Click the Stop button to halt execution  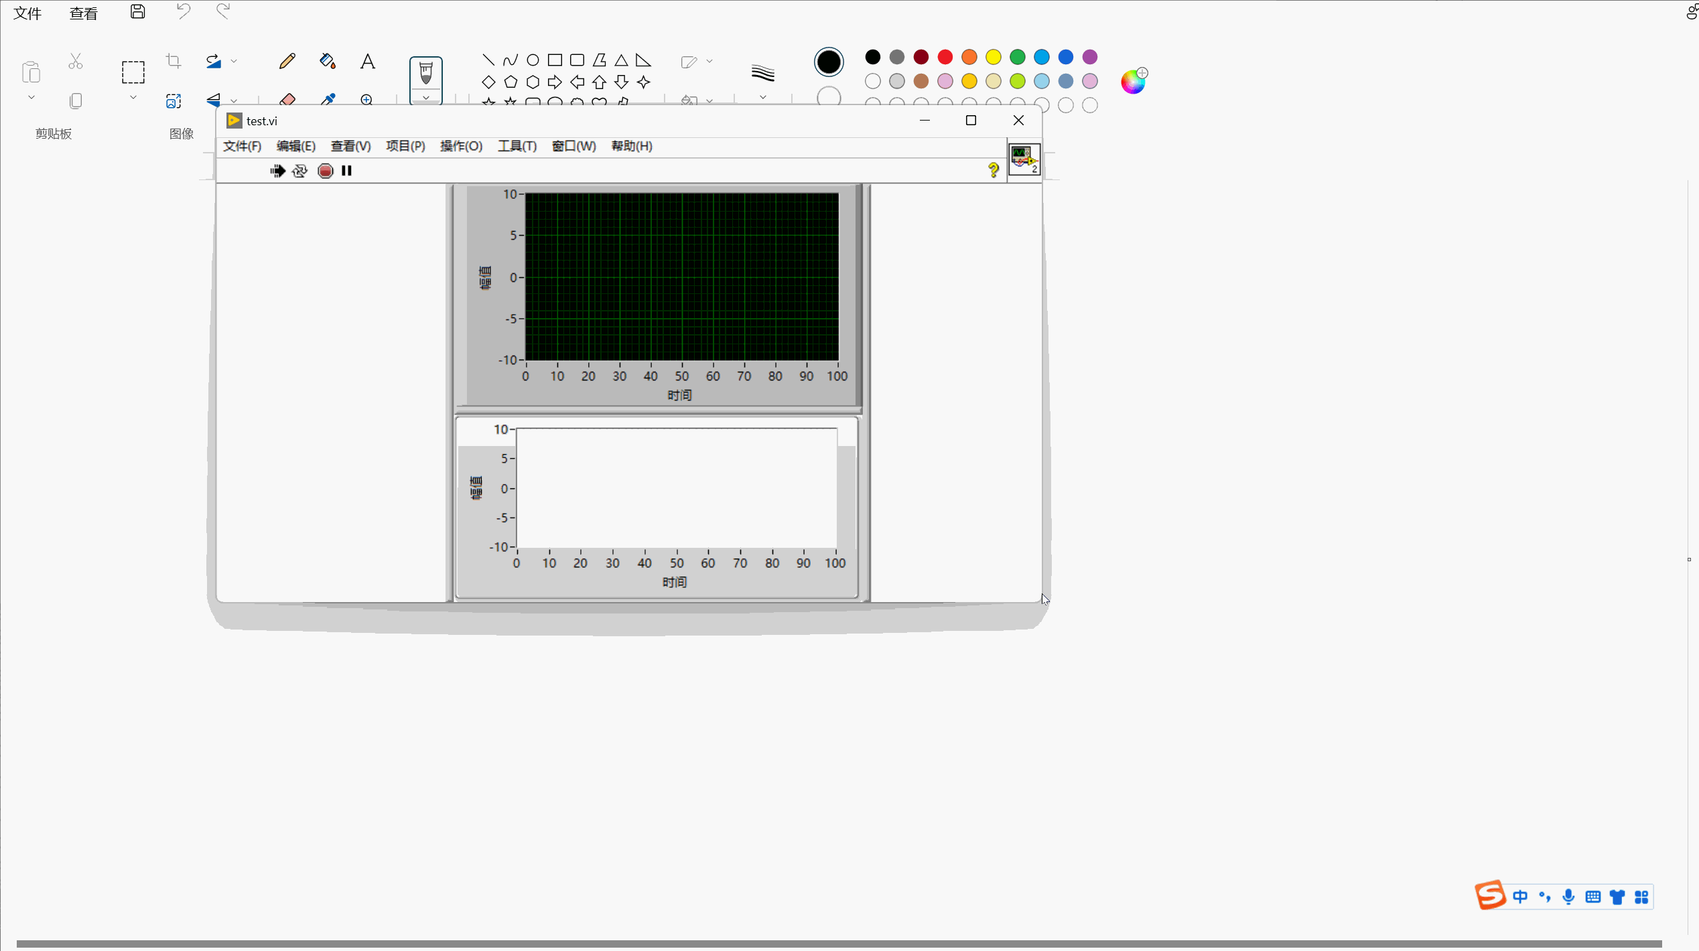click(x=324, y=170)
